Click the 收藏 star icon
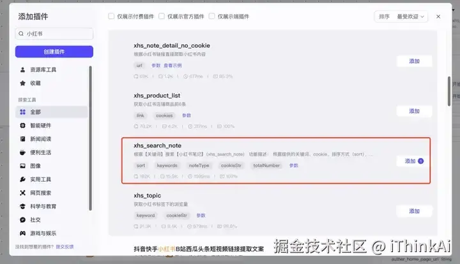This screenshot has height=264, width=460. pyautogui.click(x=22, y=83)
